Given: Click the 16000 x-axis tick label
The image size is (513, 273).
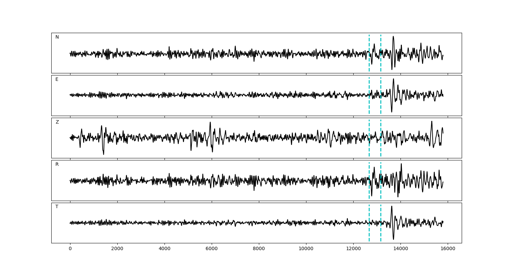Looking at the screenshot, I should click(448, 249).
